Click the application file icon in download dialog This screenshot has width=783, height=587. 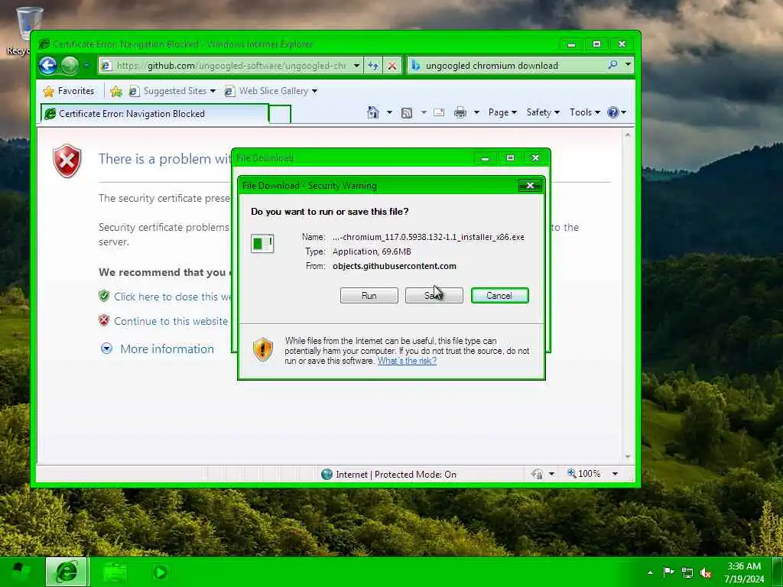(262, 244)
